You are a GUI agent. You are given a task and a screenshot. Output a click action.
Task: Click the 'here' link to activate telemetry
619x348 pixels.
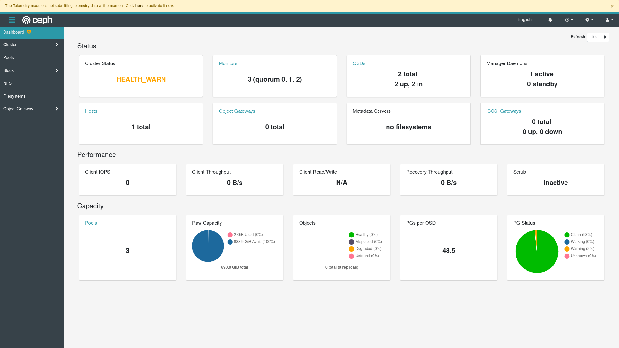click(x=139, y=6)
